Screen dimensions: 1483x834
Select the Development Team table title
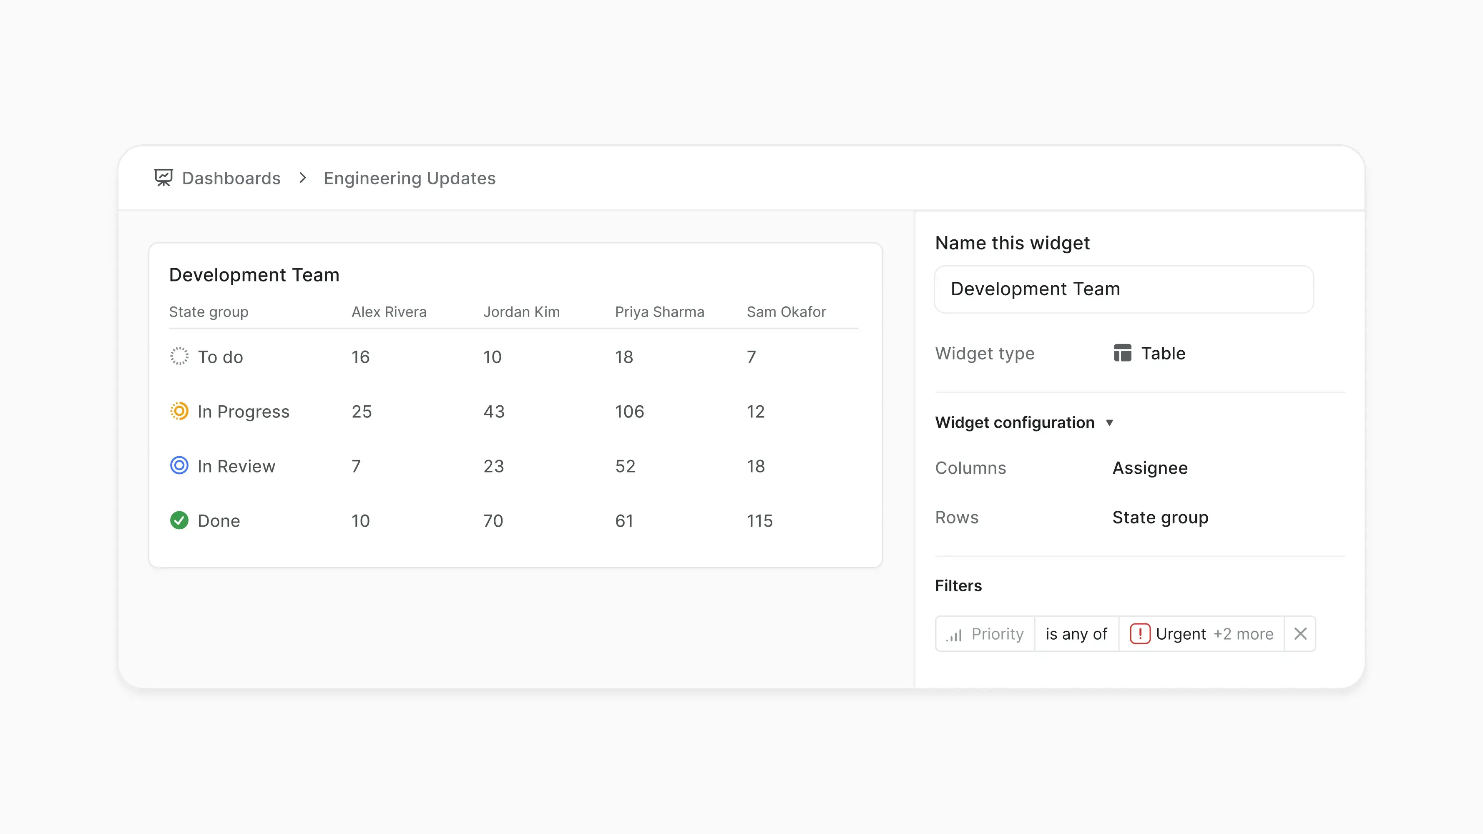(254, 274)
